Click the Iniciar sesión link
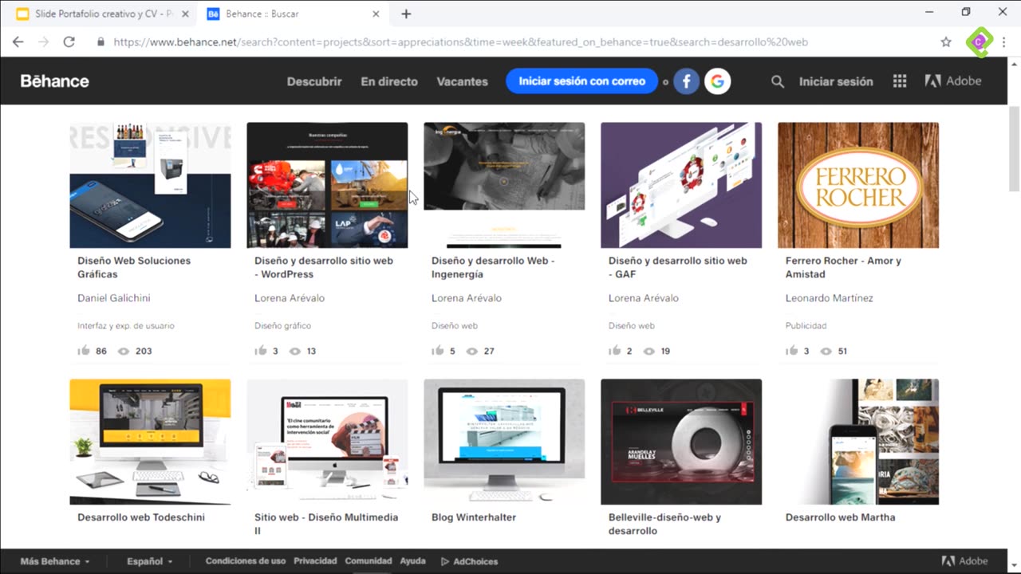 pos(836,81)
